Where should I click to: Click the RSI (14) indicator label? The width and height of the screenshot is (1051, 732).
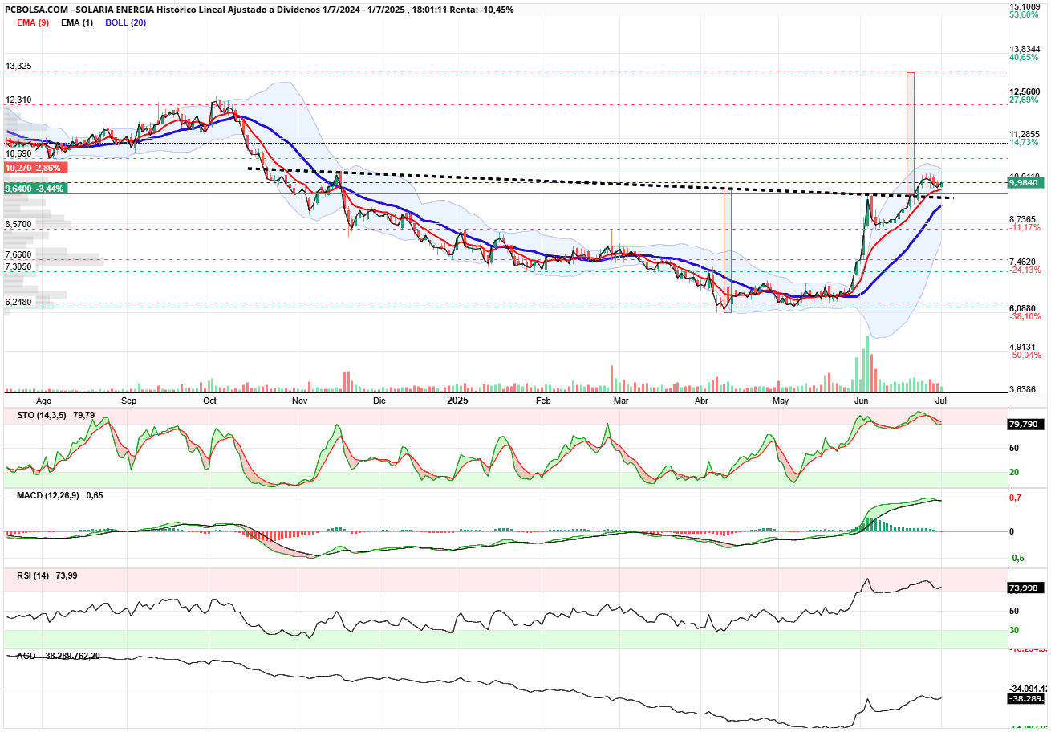[x=34, y=575]
